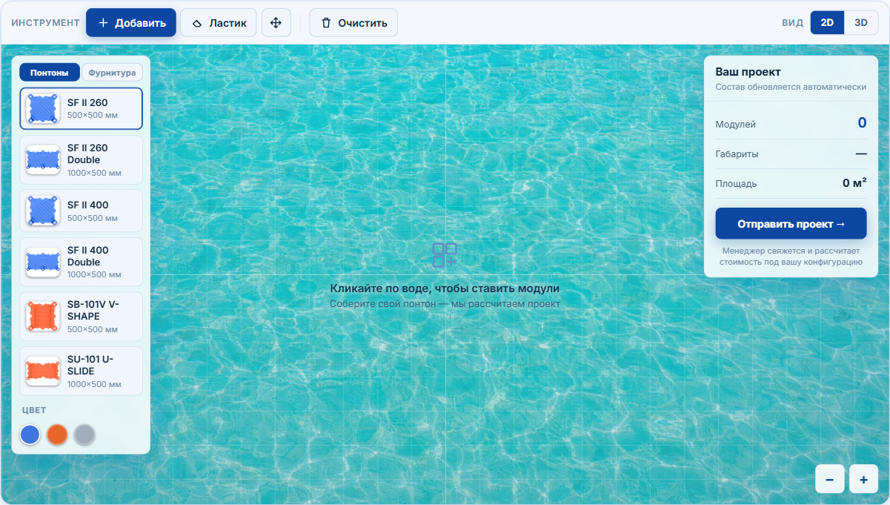Pick the orange color swatch
Screen dimensions: 890x505
coord(57,435)
